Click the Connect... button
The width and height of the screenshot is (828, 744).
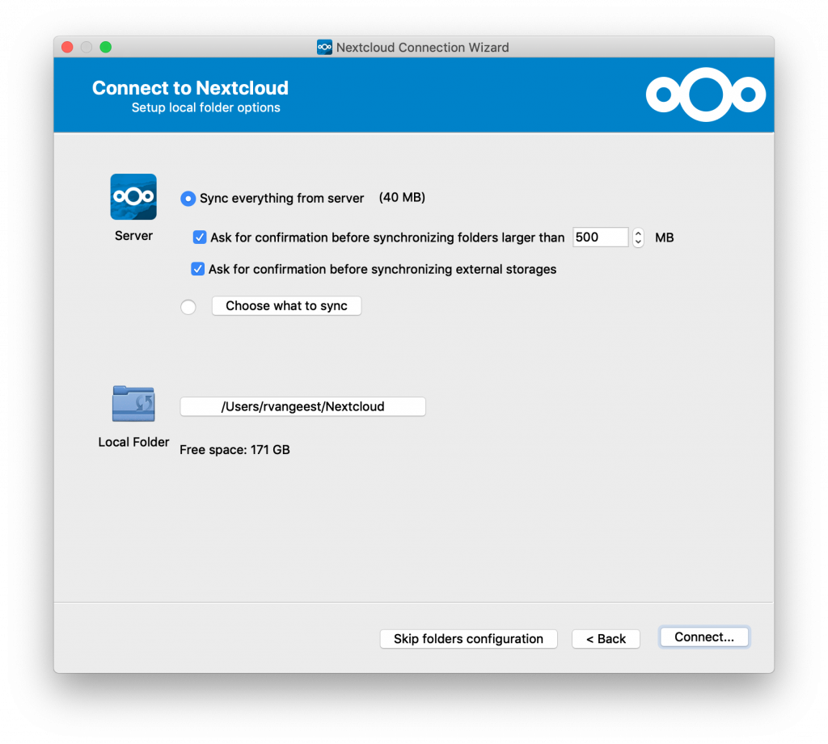[x=704, y=637]
